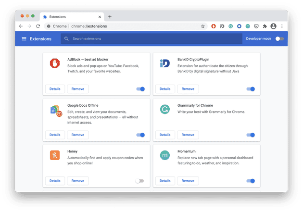
Task: Open the BankID toolbar extension icon
Action: [222, 26]
